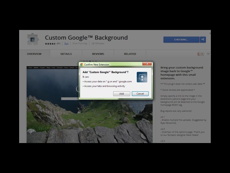Cancel the Confirm New Extension dialog
The height and width of the screenshot is (173, 230).
click(x=140, y=94)
